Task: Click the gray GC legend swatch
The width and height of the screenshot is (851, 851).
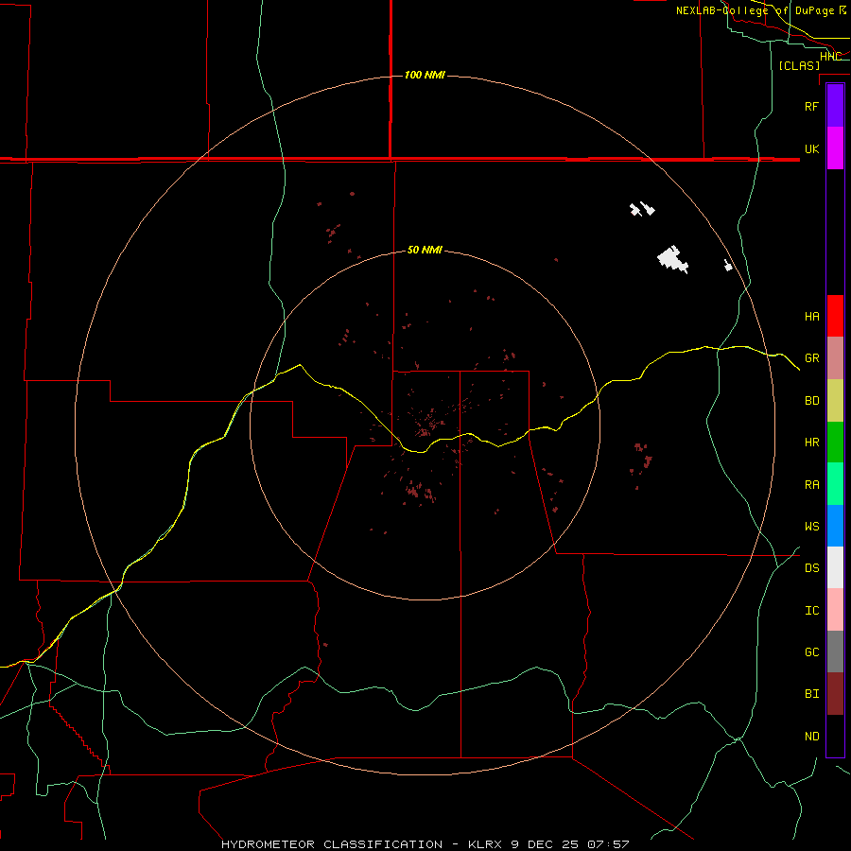Action: (x=835, y=651)
